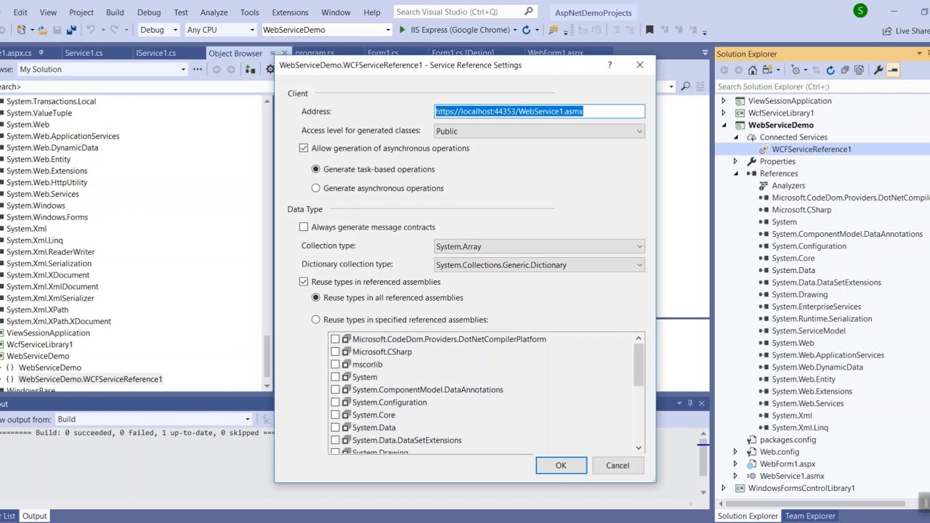Image resolution: width=930 pixels, height=523 pixels.
Task: Open the Collection type dropdown
Action: tap(539, 247)
